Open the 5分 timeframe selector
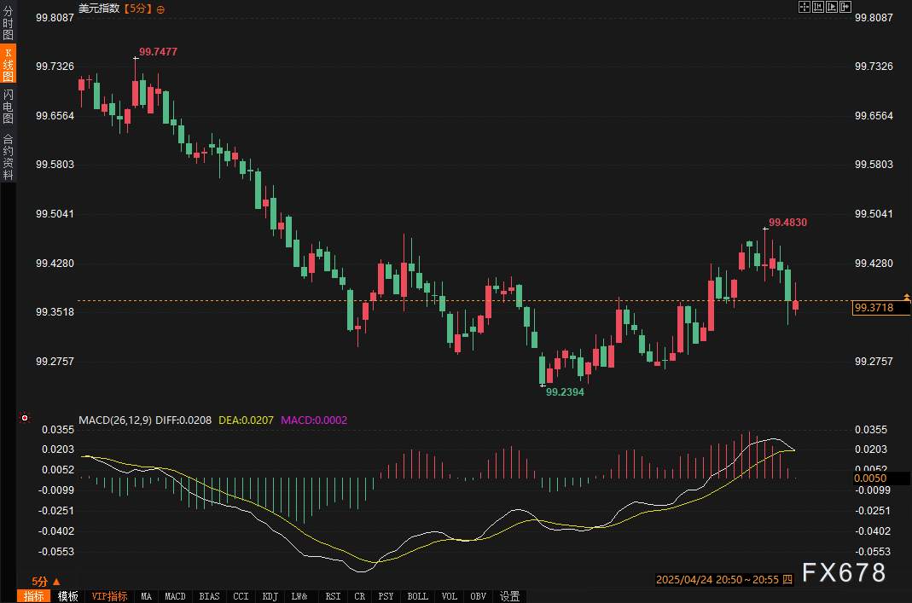 (45, 581)
